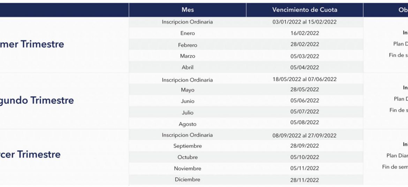Select the Vencimiento de Cuota column header
This screenshot has width=408, height=187.
[x=304, y=10]
